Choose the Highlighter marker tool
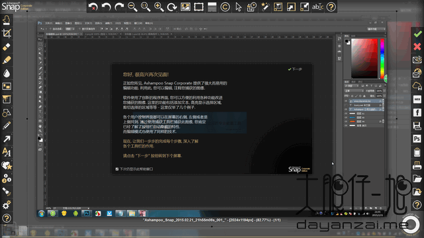The width and height of the screenshot is (424, 238). tap(7, 59)
